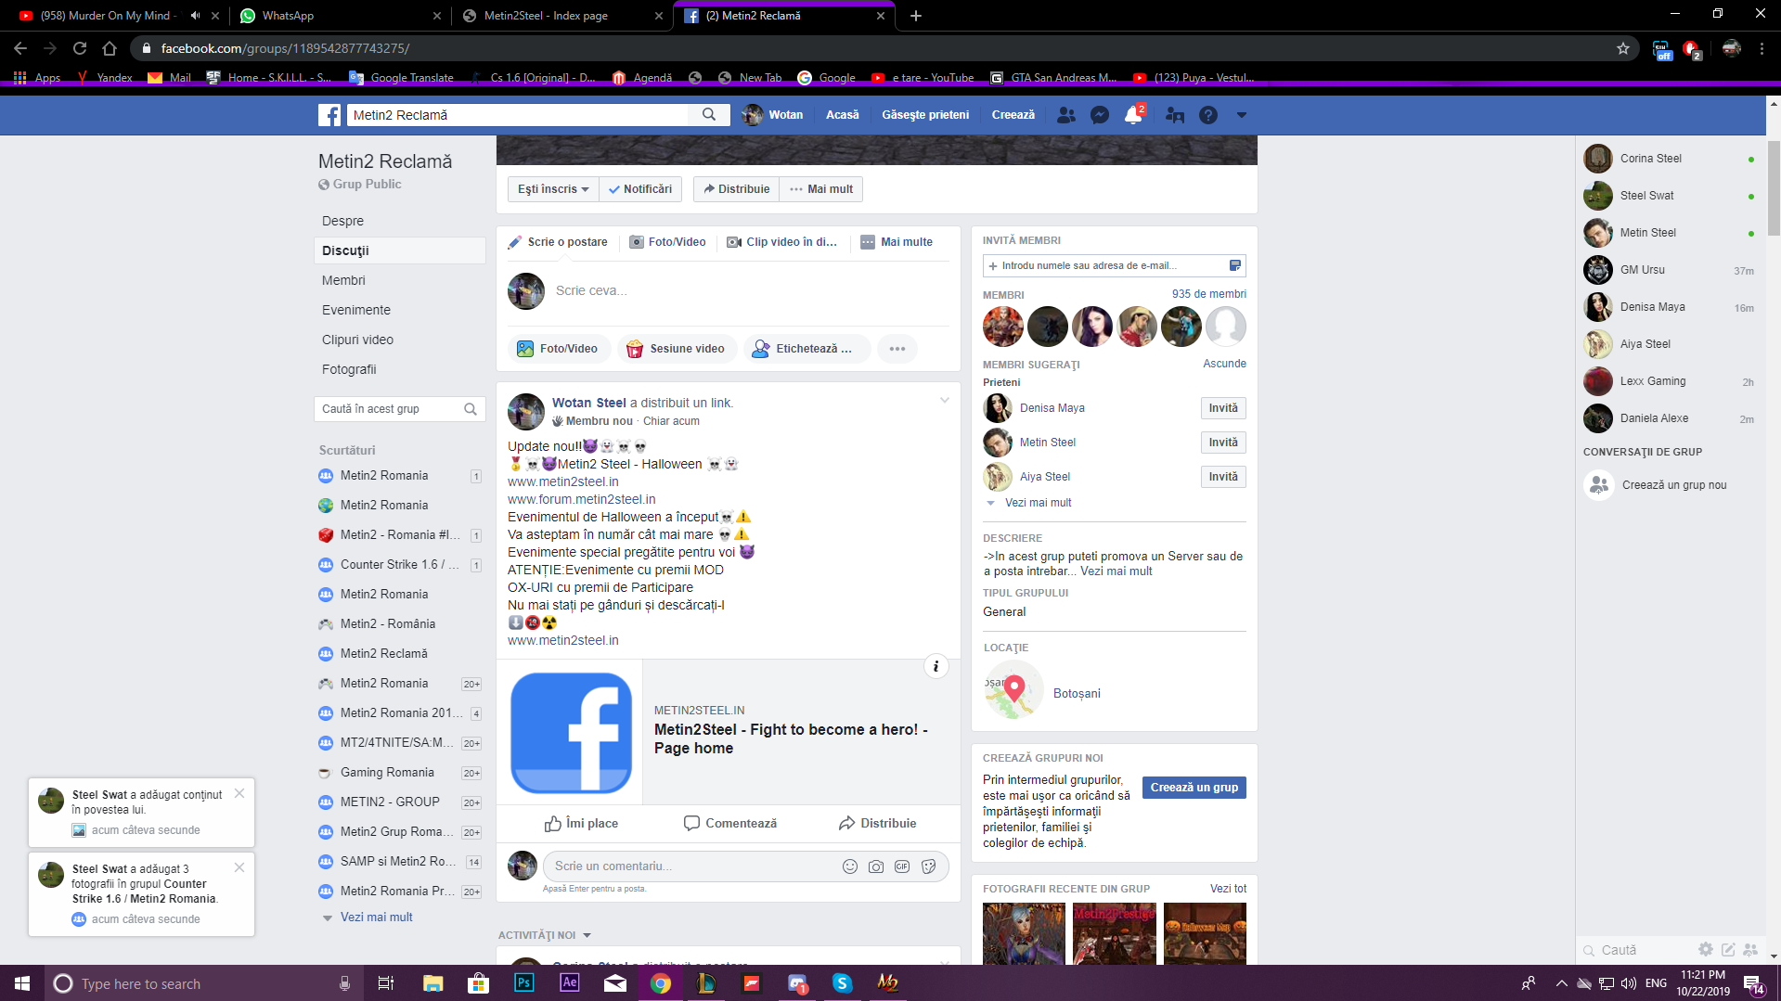
Task: Expand Vezi mai mult suggested members
Action: 1038,503
